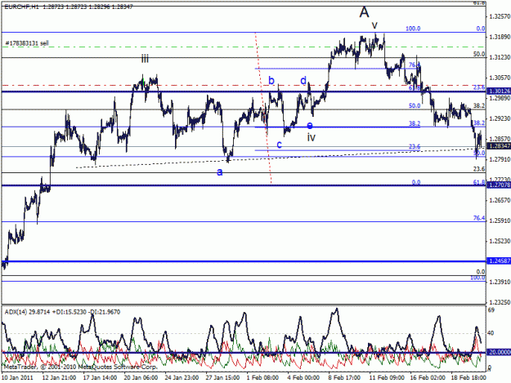The image size is (511, 383).
Task: Click the MetaTrader MetaQuotes copyright text
Action: tap(80, 367)
